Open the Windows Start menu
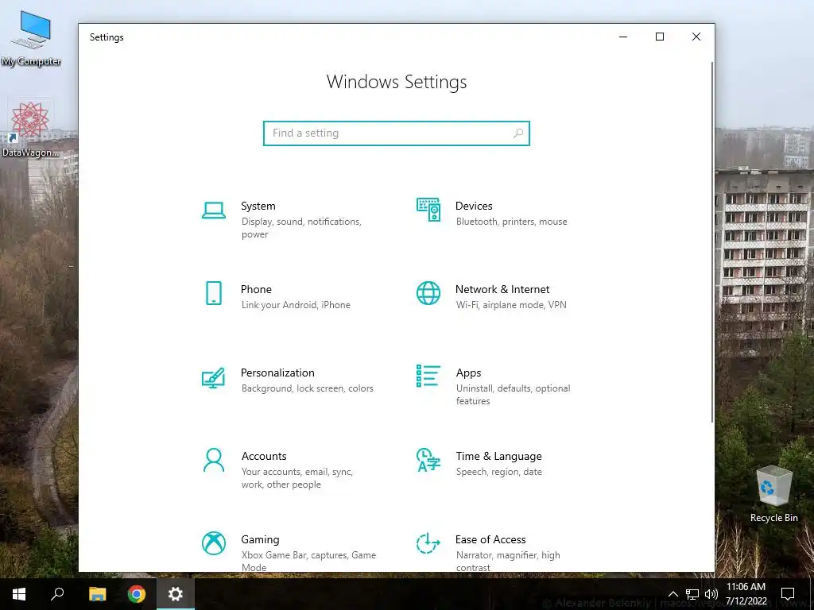The width and height of the screenshot is (814, 610). point(19,594)
